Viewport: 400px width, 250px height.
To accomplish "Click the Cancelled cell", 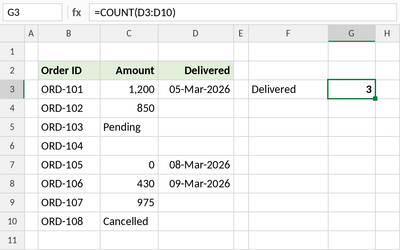I will click(129, 221).
